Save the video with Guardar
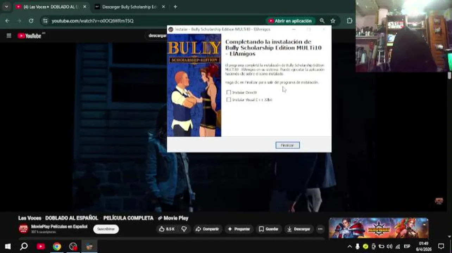 (269, 229)
